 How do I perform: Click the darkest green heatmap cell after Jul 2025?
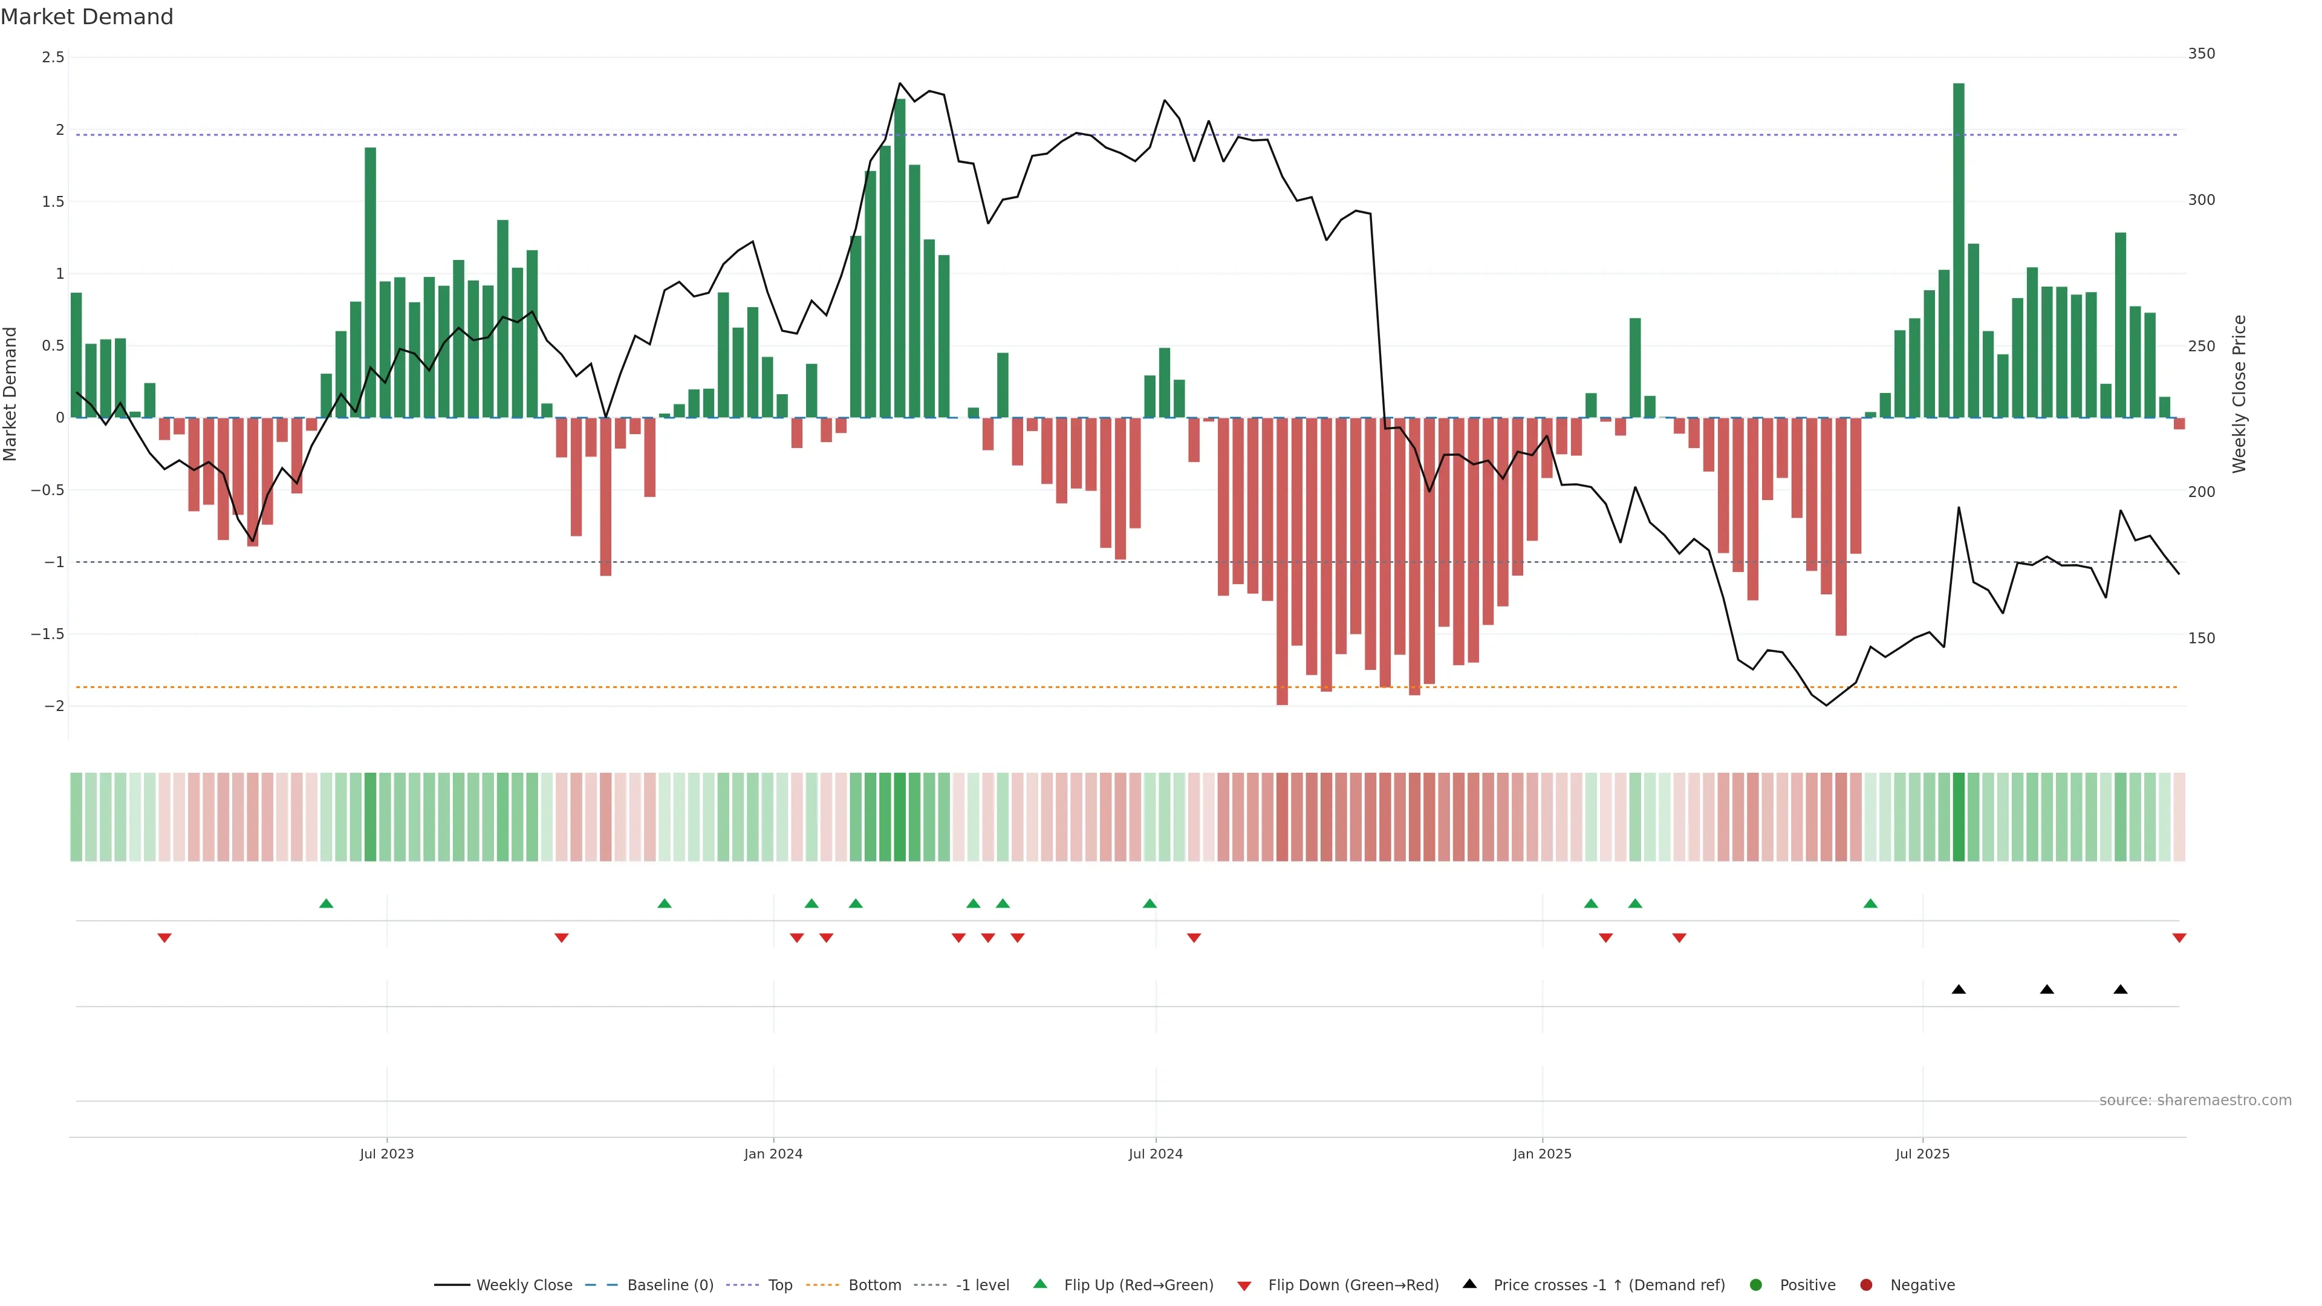pyautogui.click(x=1959, y=817)
